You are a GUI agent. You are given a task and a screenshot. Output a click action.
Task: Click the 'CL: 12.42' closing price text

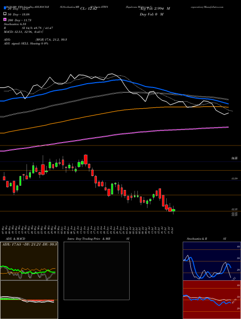pos(89,9)
